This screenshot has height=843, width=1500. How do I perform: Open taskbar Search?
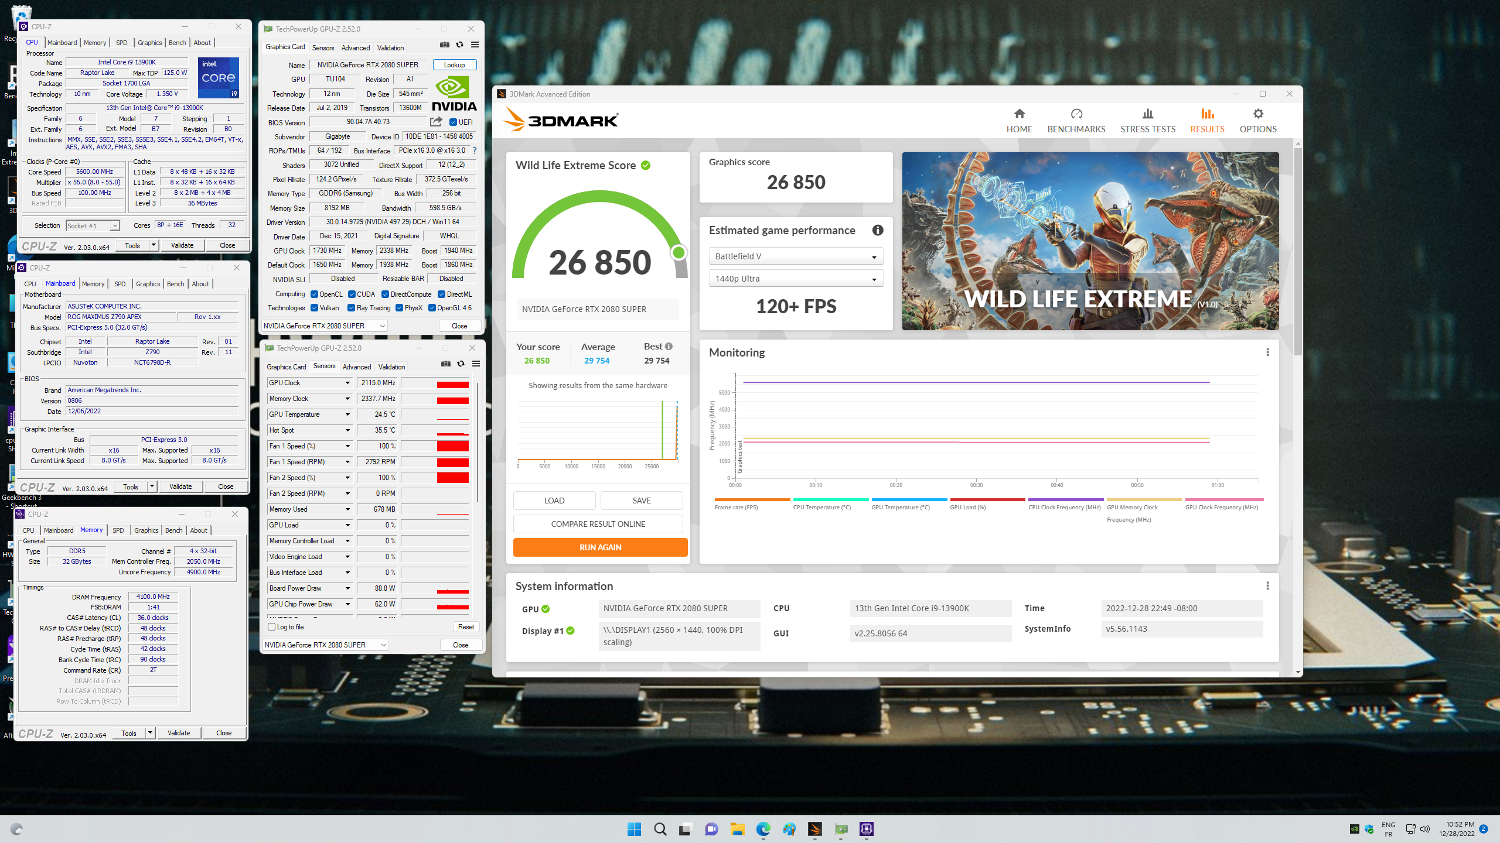(660, 829)
